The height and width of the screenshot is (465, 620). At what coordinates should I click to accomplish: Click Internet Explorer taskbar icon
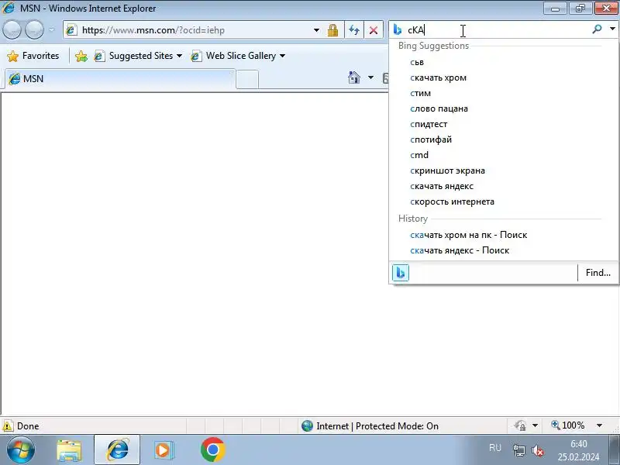[x=117, y=449]
